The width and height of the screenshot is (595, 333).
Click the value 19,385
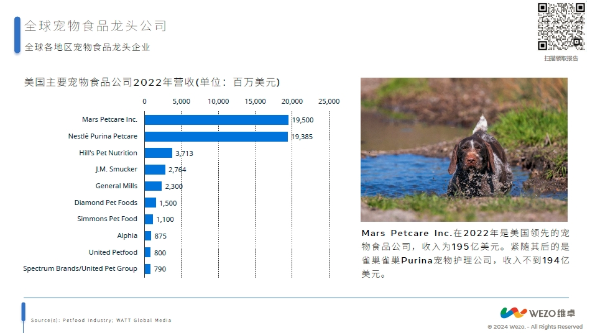pyautogui.click(x=302, y=137)
